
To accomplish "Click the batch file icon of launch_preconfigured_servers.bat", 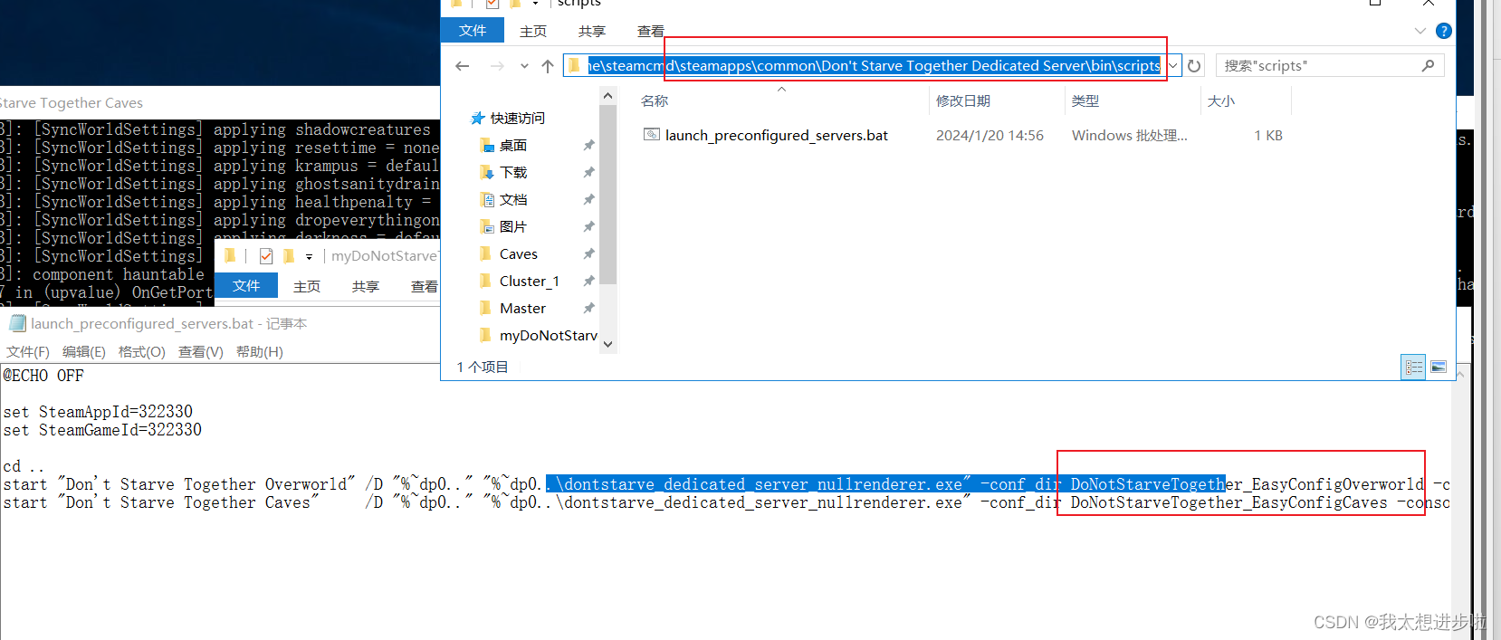I will [x=651, y=135].
